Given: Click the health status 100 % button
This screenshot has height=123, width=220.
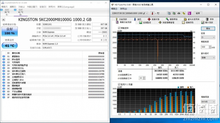Looking at the screenshot, I should (x=9, y=31).
